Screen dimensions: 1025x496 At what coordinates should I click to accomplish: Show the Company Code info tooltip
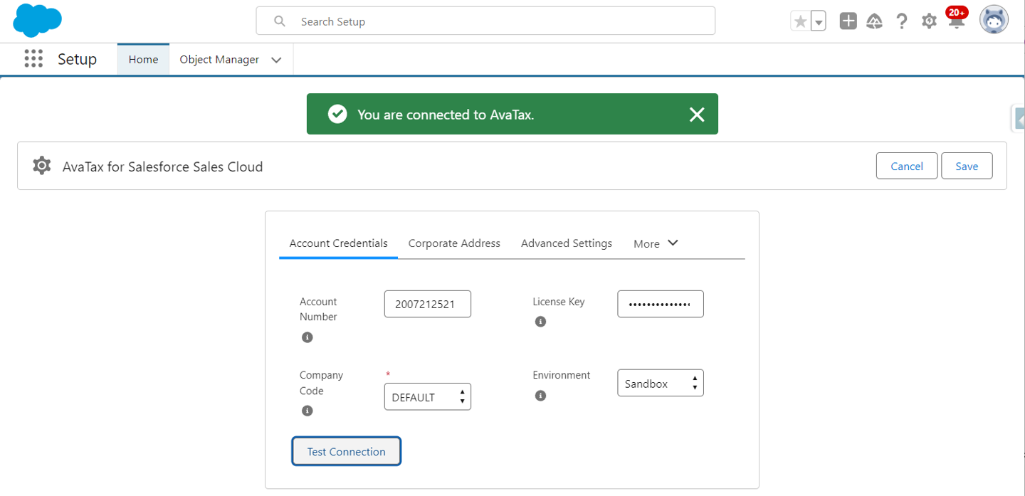tap(307, 411)
